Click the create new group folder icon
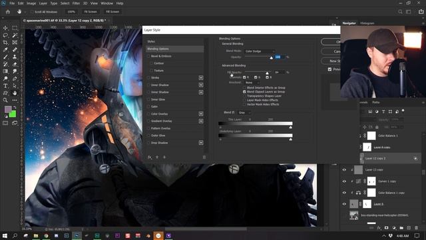This screenshot has height=240, width=426. click(x=401, y=228)
